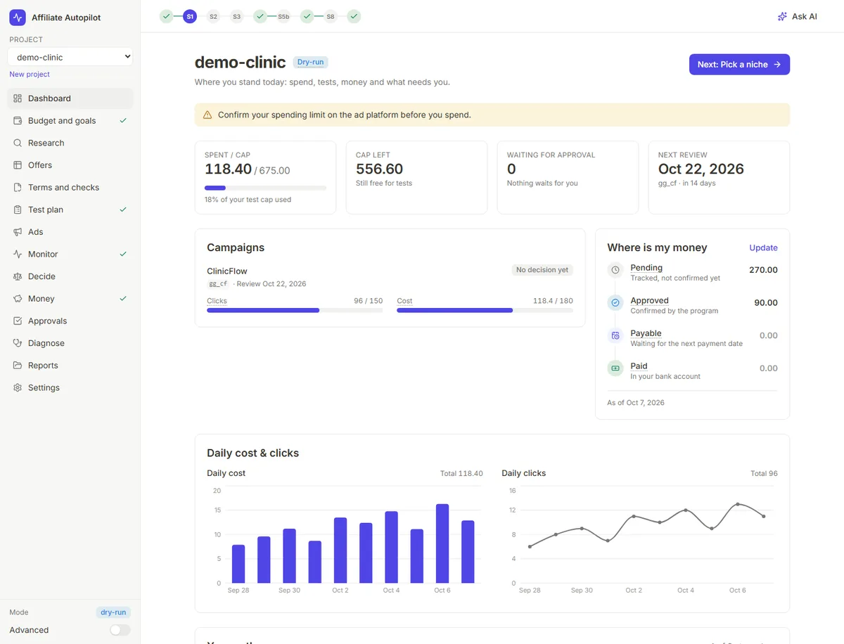Go to Terms and checks
The image size is (844, 644).
pyautogui.click(x=70, y=188)
